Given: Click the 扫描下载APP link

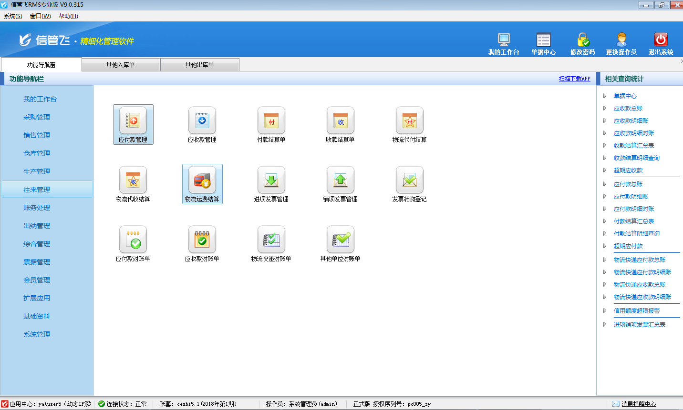Looking at the screenshot, I should [574, 79].
